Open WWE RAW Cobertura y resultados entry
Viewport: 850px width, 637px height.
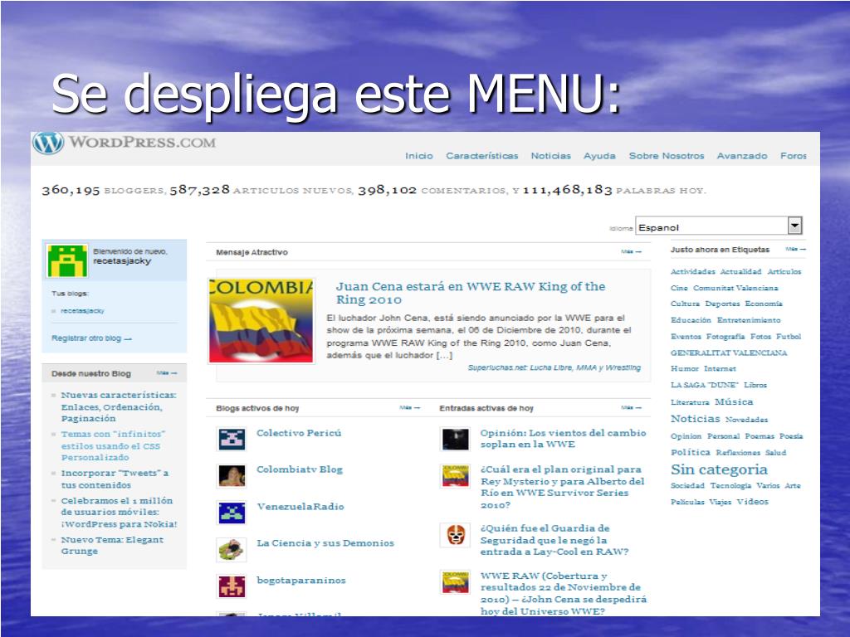(564, 594)
